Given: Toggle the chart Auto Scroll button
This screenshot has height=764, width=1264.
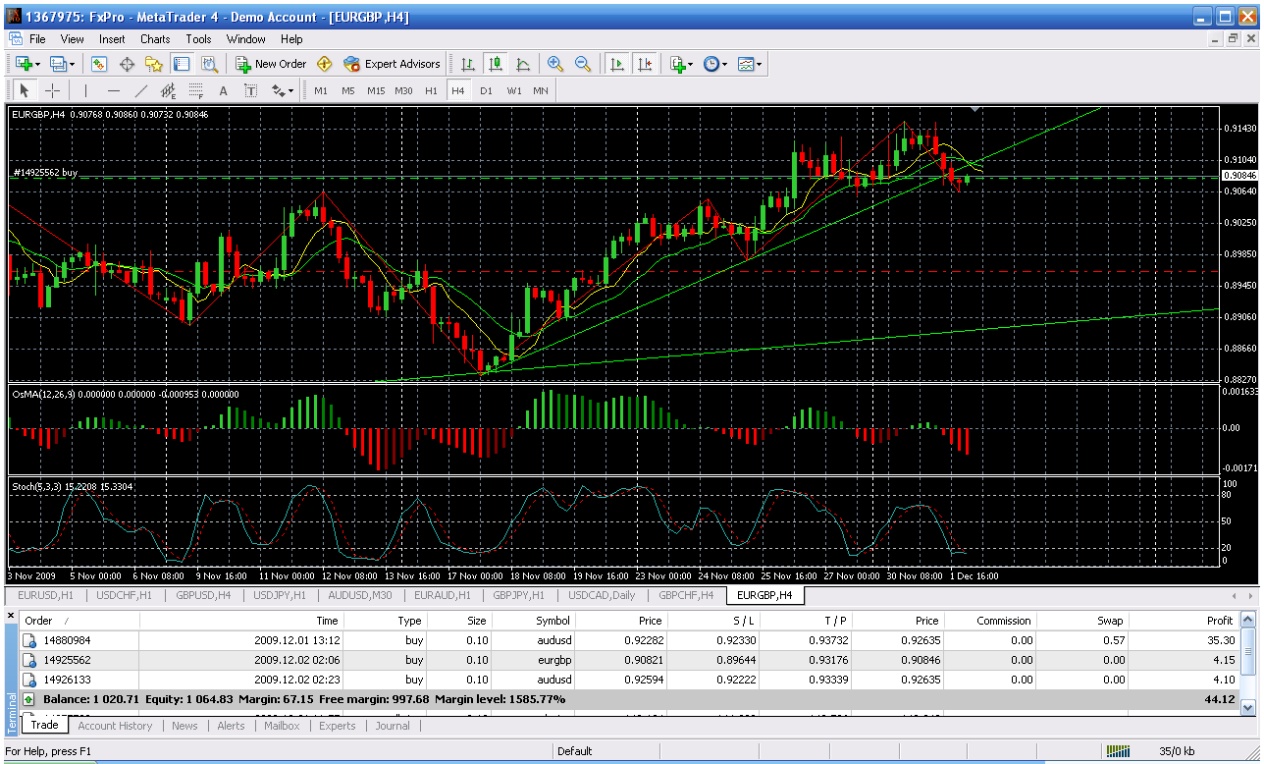Looking at the screenshot, I should [616, 64].
